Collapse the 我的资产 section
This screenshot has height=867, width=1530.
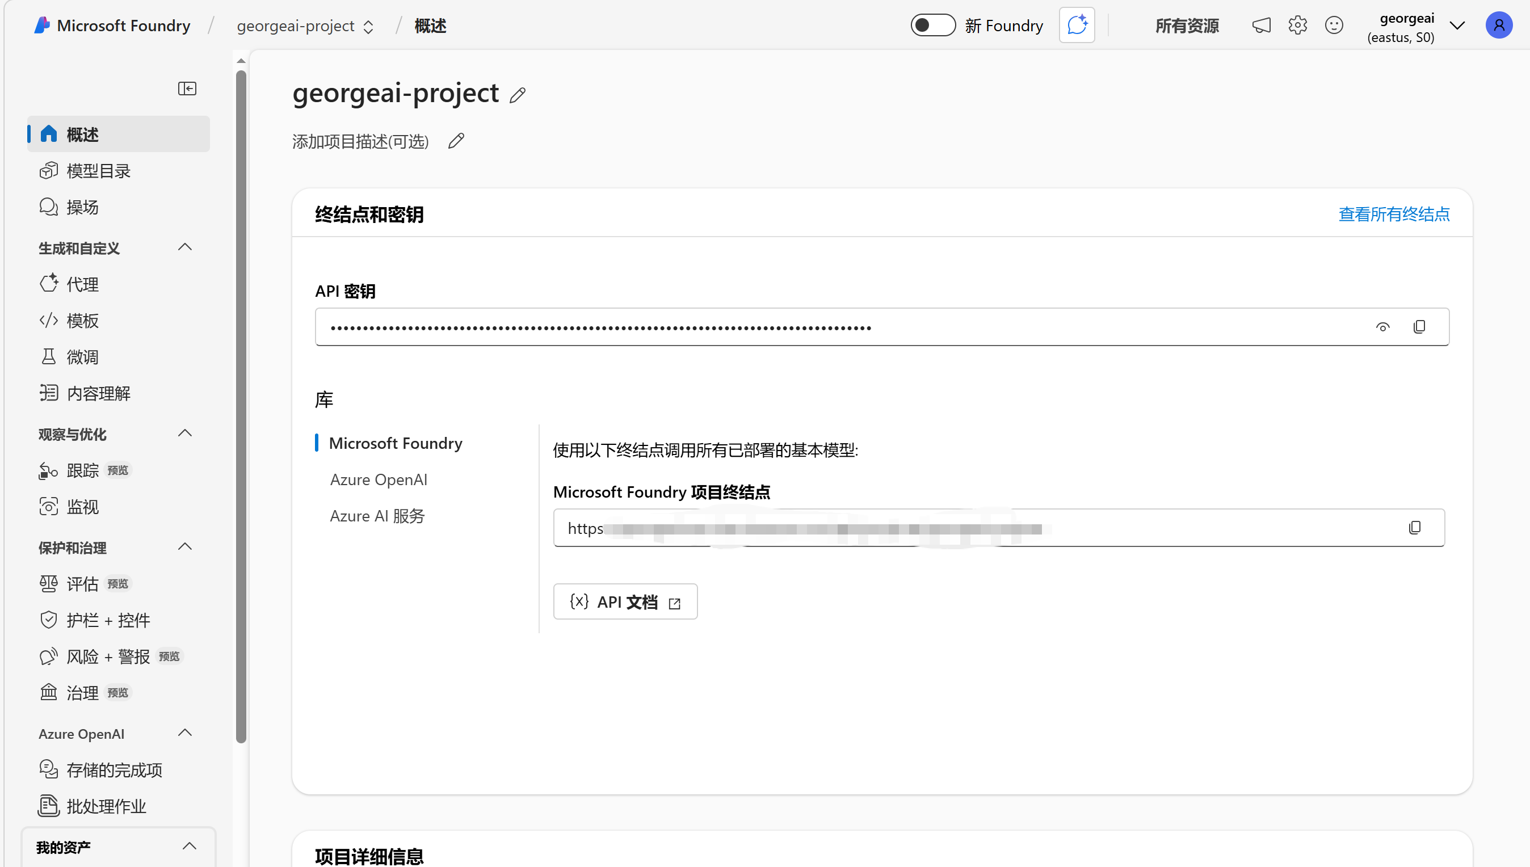(190, 846)
